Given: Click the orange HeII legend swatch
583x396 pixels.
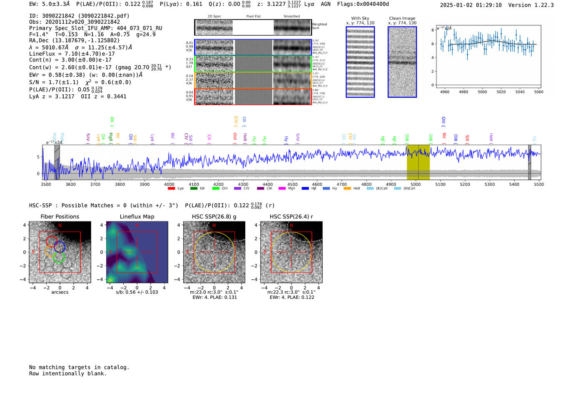Looking at the screenshot, I should [347, 189].
